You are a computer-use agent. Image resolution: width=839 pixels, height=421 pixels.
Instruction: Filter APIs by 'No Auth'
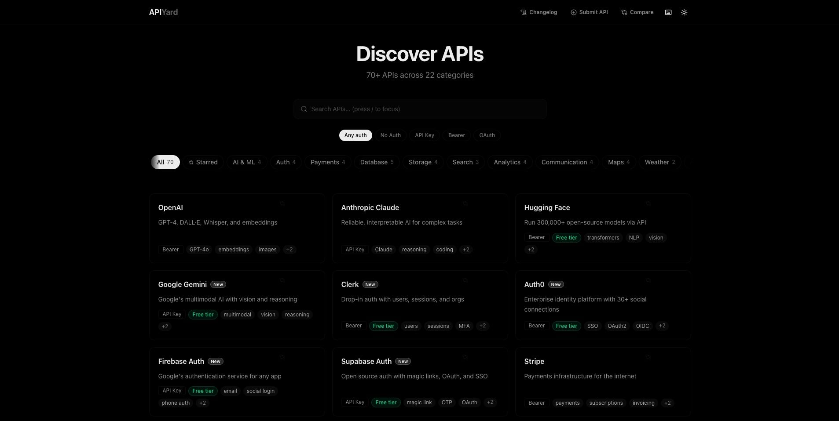(391, 135)
